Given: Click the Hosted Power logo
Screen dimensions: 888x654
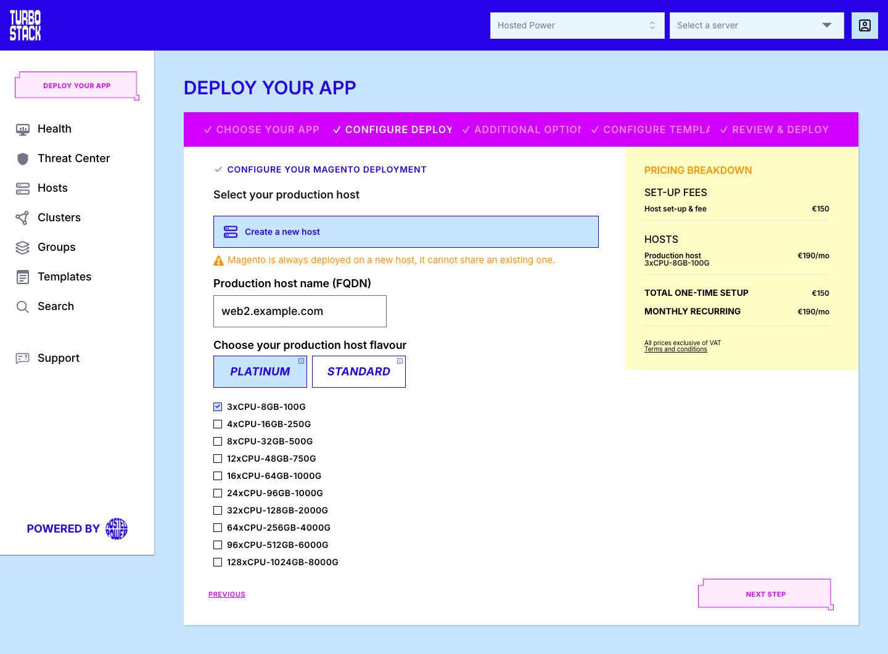Looking at the screenshot, I should click(117, 529).
